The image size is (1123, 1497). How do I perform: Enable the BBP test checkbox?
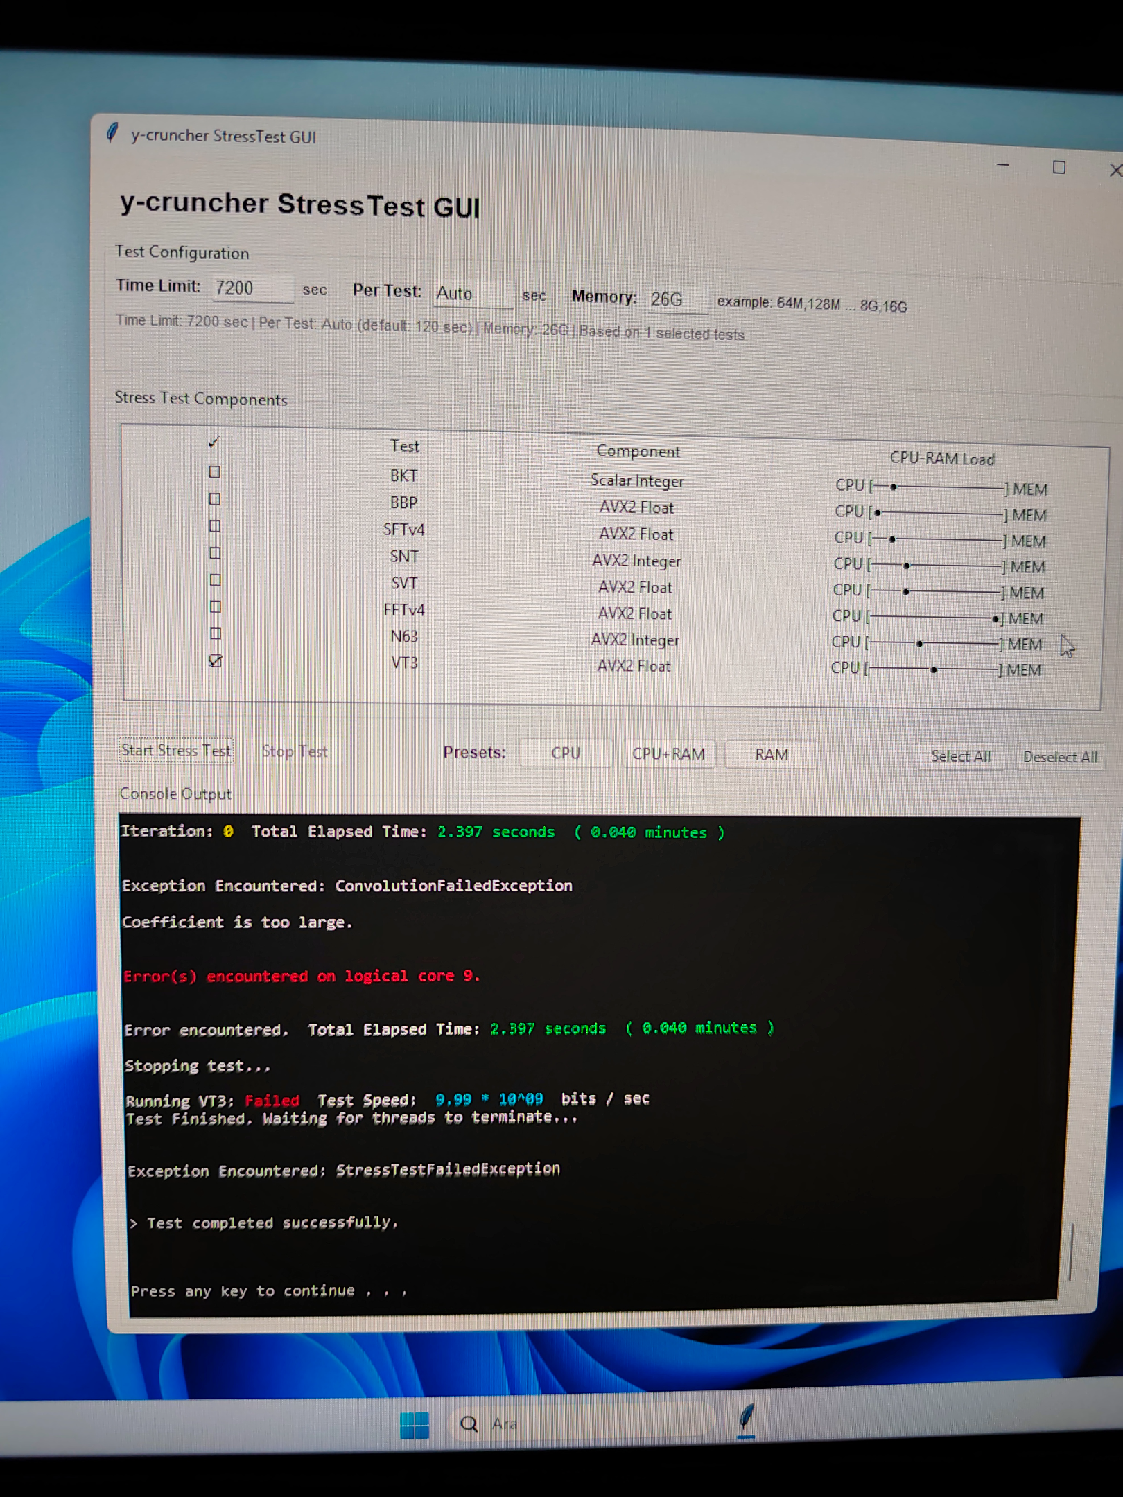(x=215, y=499)
